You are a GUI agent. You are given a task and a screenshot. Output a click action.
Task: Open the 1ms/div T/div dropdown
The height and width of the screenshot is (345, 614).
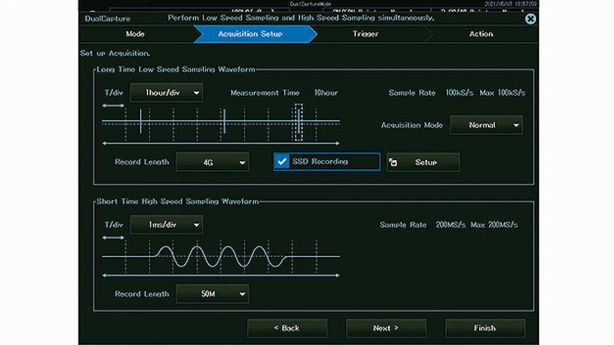point(166,225)
